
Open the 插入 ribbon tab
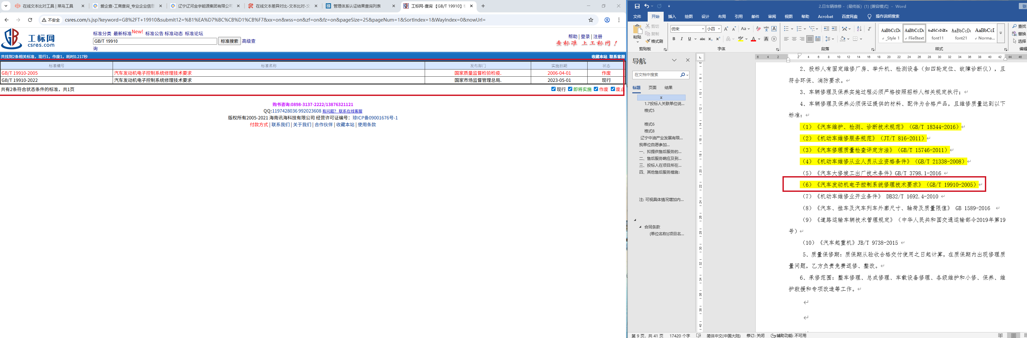click(x=672, y=16)
